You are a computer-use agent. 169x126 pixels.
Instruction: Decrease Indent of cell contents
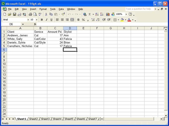[104, 20]
